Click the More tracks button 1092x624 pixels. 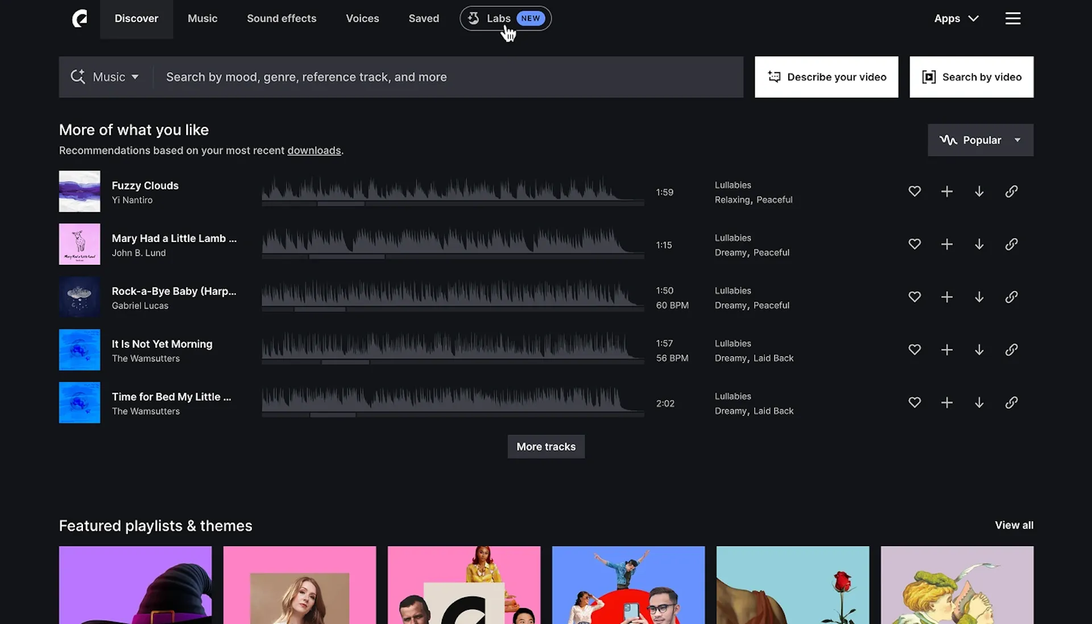[545, 447]
